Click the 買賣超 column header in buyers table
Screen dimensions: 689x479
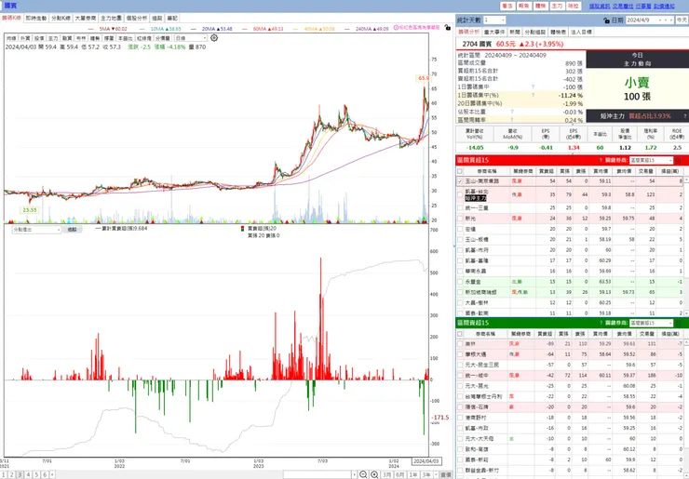546,171
